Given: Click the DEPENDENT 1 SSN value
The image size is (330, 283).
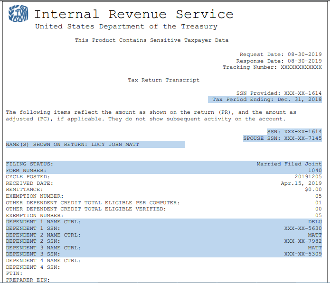Looking at the screenshot, I should click(x=302, y=228).
